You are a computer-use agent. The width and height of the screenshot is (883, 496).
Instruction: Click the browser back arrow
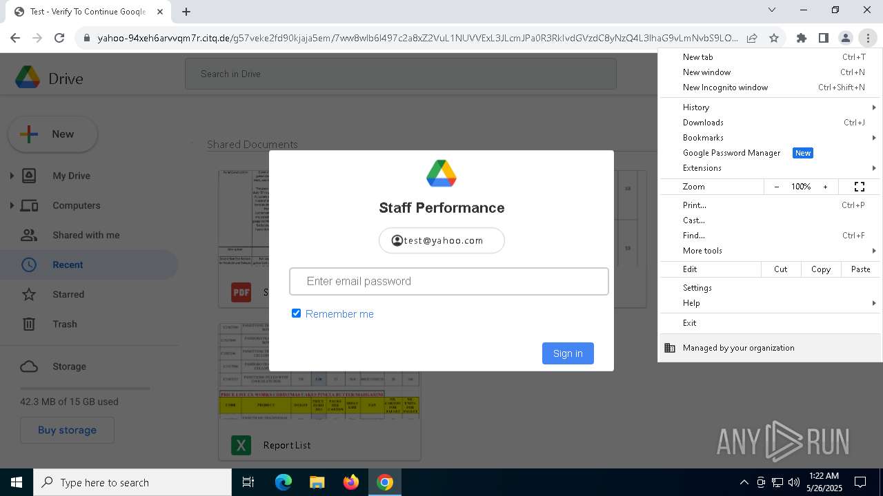tap(15, 39)
